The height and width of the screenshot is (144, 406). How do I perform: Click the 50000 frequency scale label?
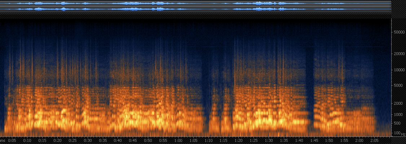[399, 32]
